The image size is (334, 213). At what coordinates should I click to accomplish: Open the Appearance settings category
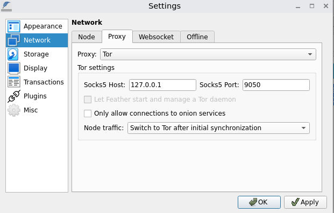click(x=37, y=26)
